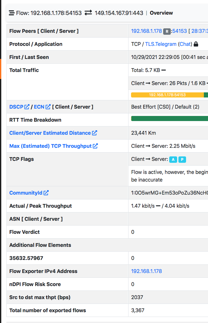Click the 'Flow is active, however' notice text
Screen dimensions: 208x323
pyautogui.click(x=170, y=176)
